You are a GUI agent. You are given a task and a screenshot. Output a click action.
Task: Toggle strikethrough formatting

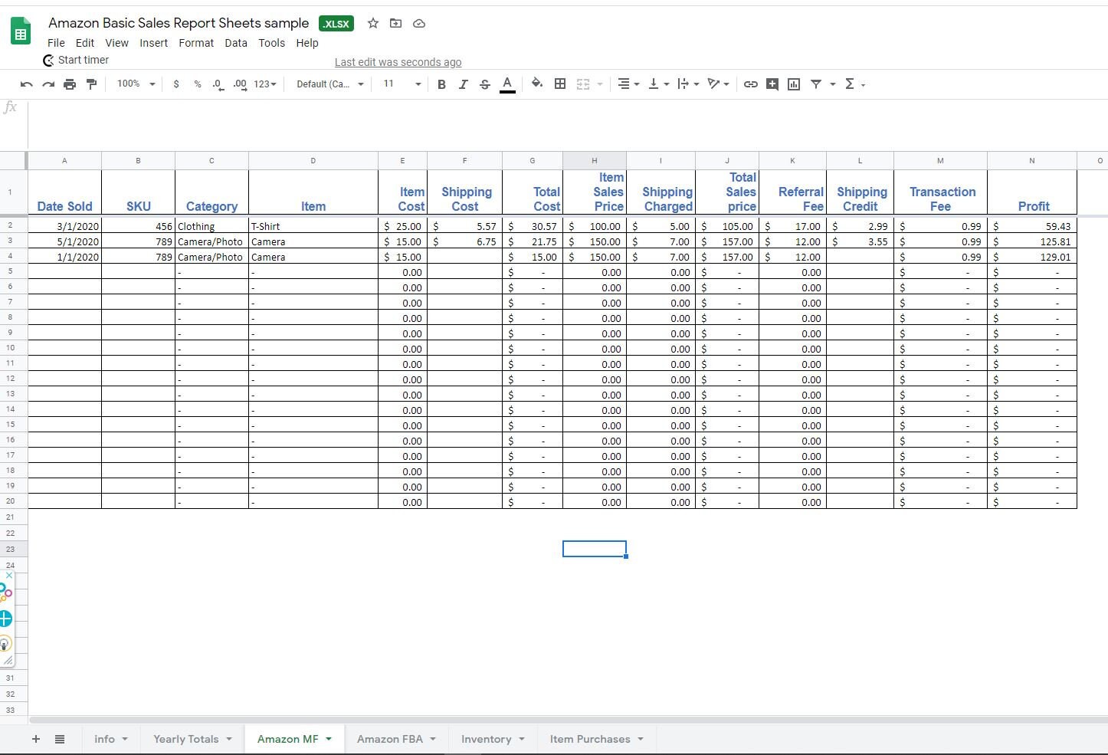pos(485,84)
